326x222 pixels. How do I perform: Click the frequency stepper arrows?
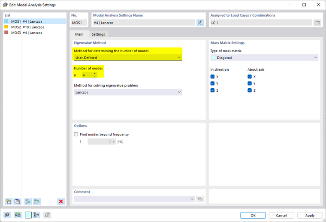pos(110,141)
